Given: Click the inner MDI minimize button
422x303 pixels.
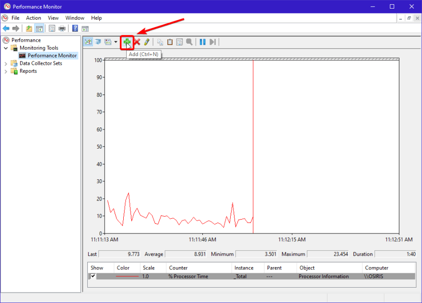Looking at the screenshot, I should (x=401, y=18).
